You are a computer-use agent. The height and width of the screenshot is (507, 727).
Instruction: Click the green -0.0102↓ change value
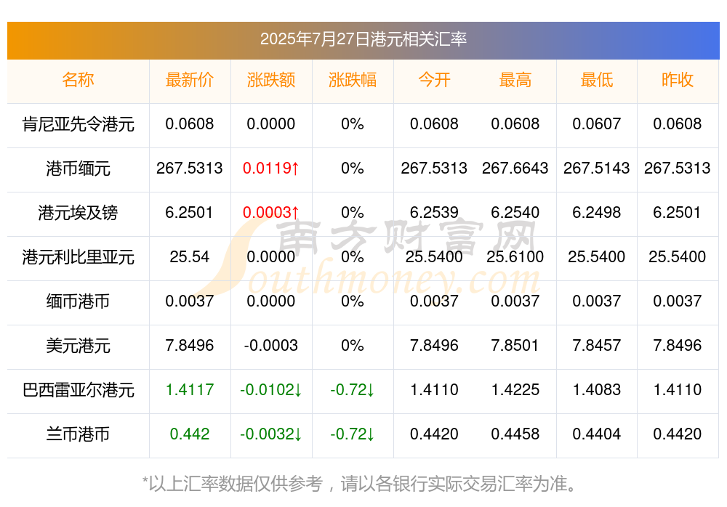(x=271, y=390)
